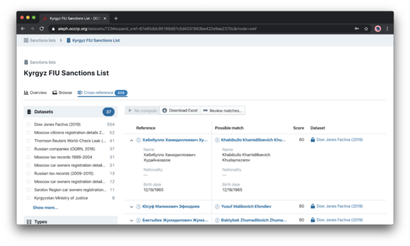Click the password key icon in address bar
This screenshot has height=246, width=410.
click(x=357, y=29)
